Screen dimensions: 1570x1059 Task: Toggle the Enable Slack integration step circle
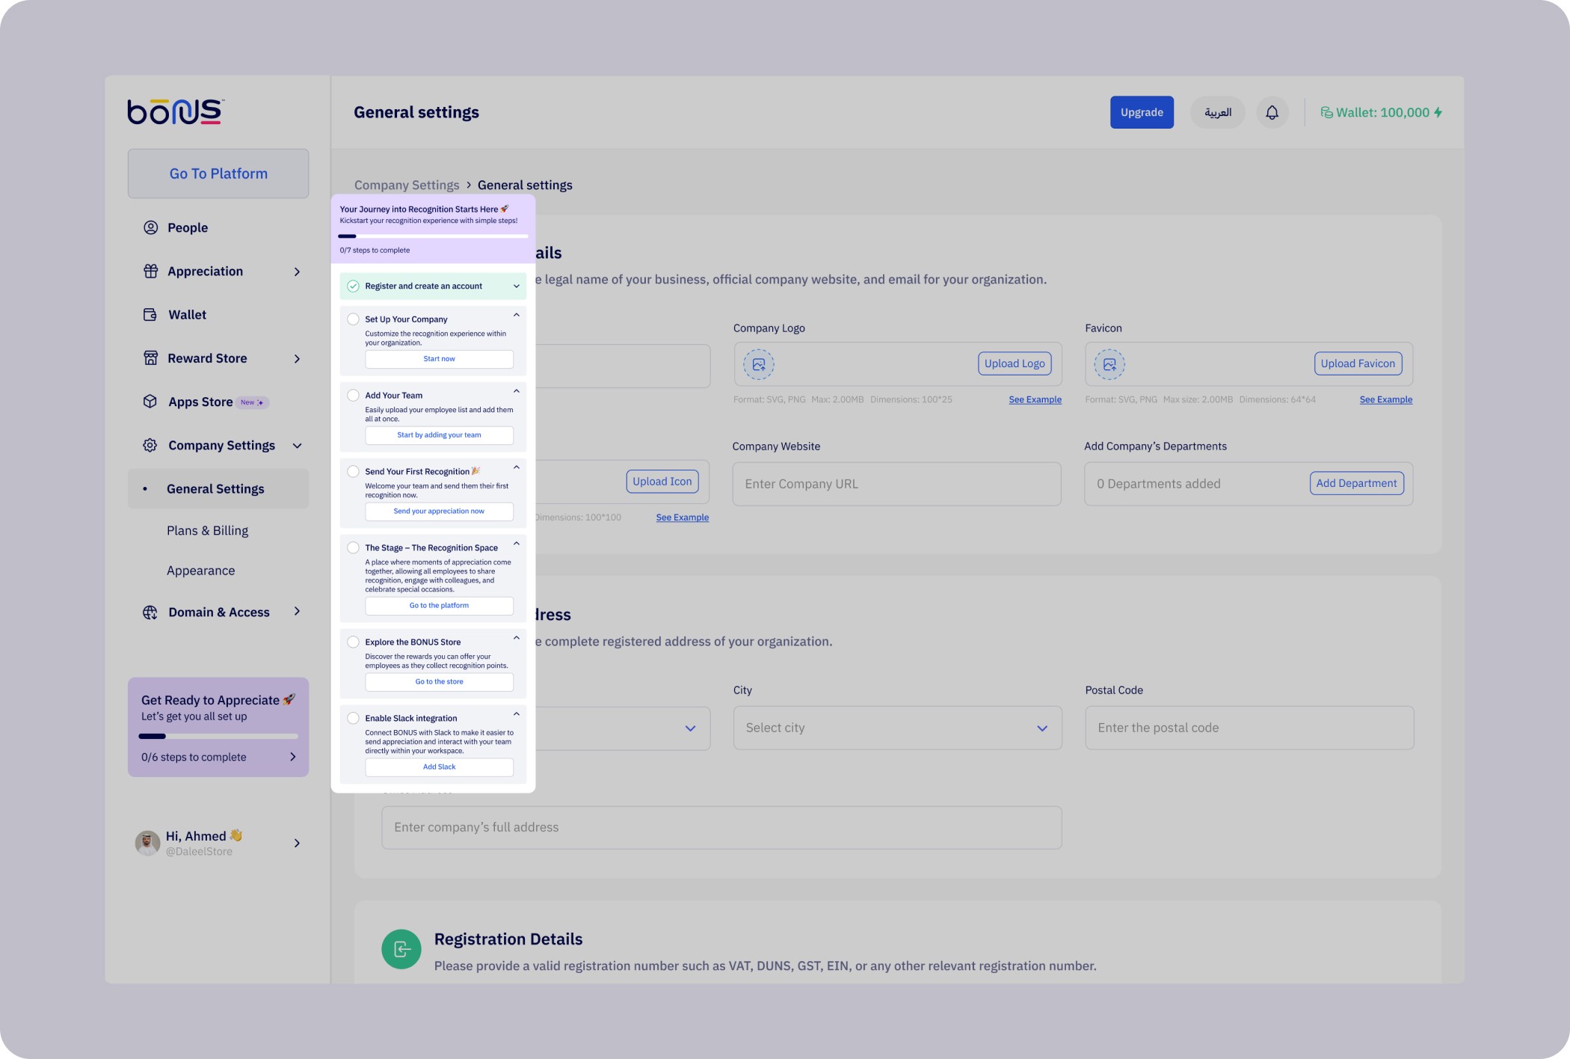tap(353, 718)
